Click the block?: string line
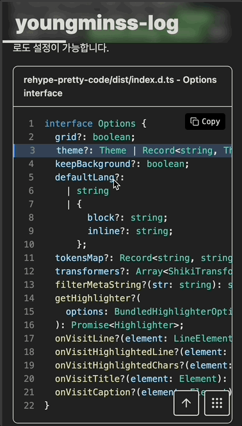242x426 pixels. [x=127, y=217]
